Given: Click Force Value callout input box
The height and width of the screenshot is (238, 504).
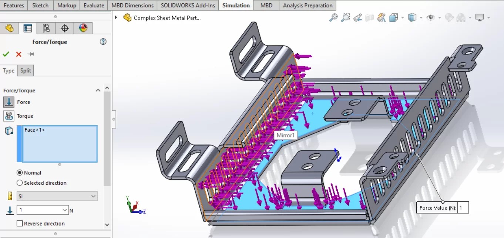Looking at the screenshot, I should coord(463,208).
